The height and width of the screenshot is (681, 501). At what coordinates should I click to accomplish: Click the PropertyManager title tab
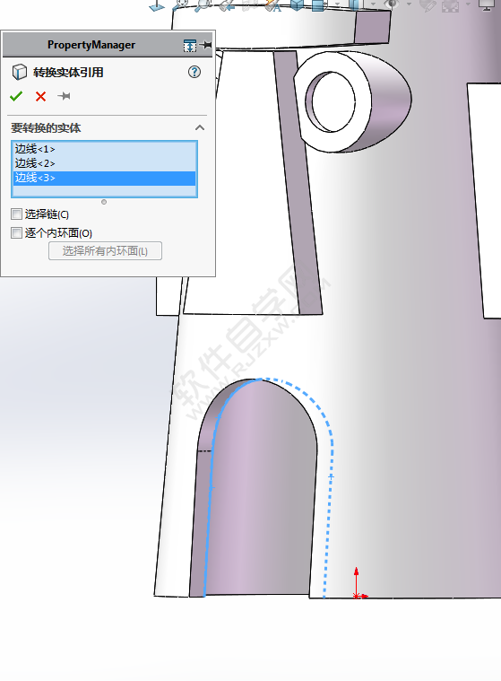tap(91, 45)
